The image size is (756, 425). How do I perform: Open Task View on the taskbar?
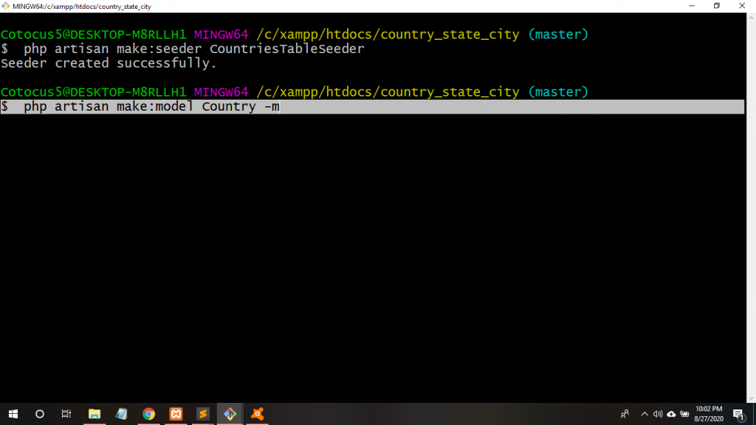66,414
